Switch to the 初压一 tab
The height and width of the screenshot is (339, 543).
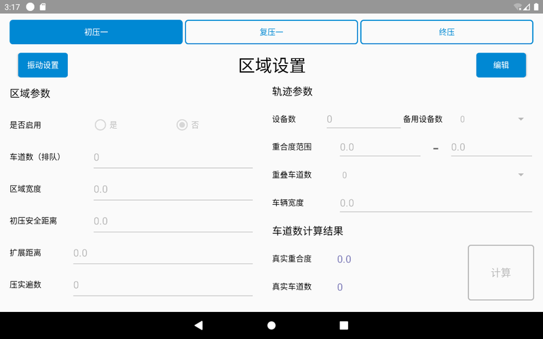(96, 32)
